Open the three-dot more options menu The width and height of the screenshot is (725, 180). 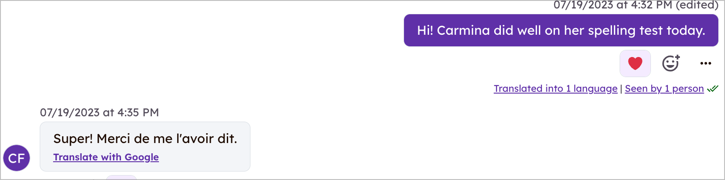[x=705, y=63]
